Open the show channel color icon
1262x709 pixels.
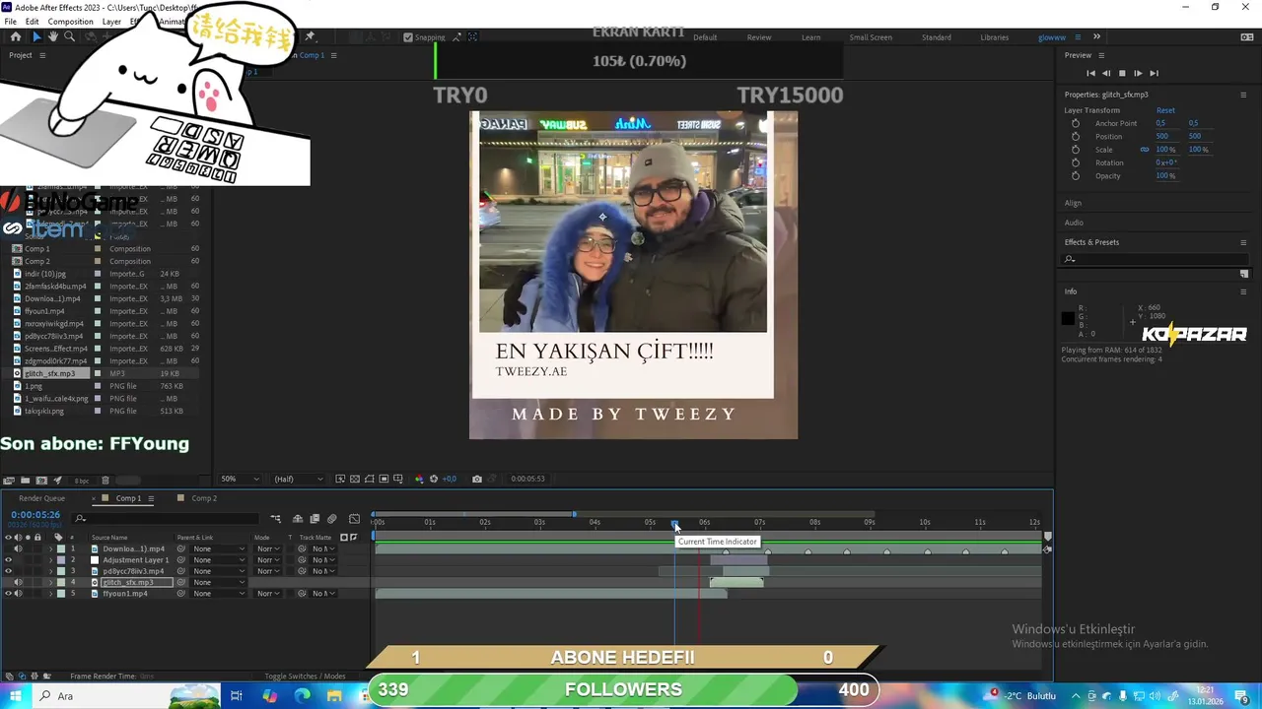[x=419, y=479]
